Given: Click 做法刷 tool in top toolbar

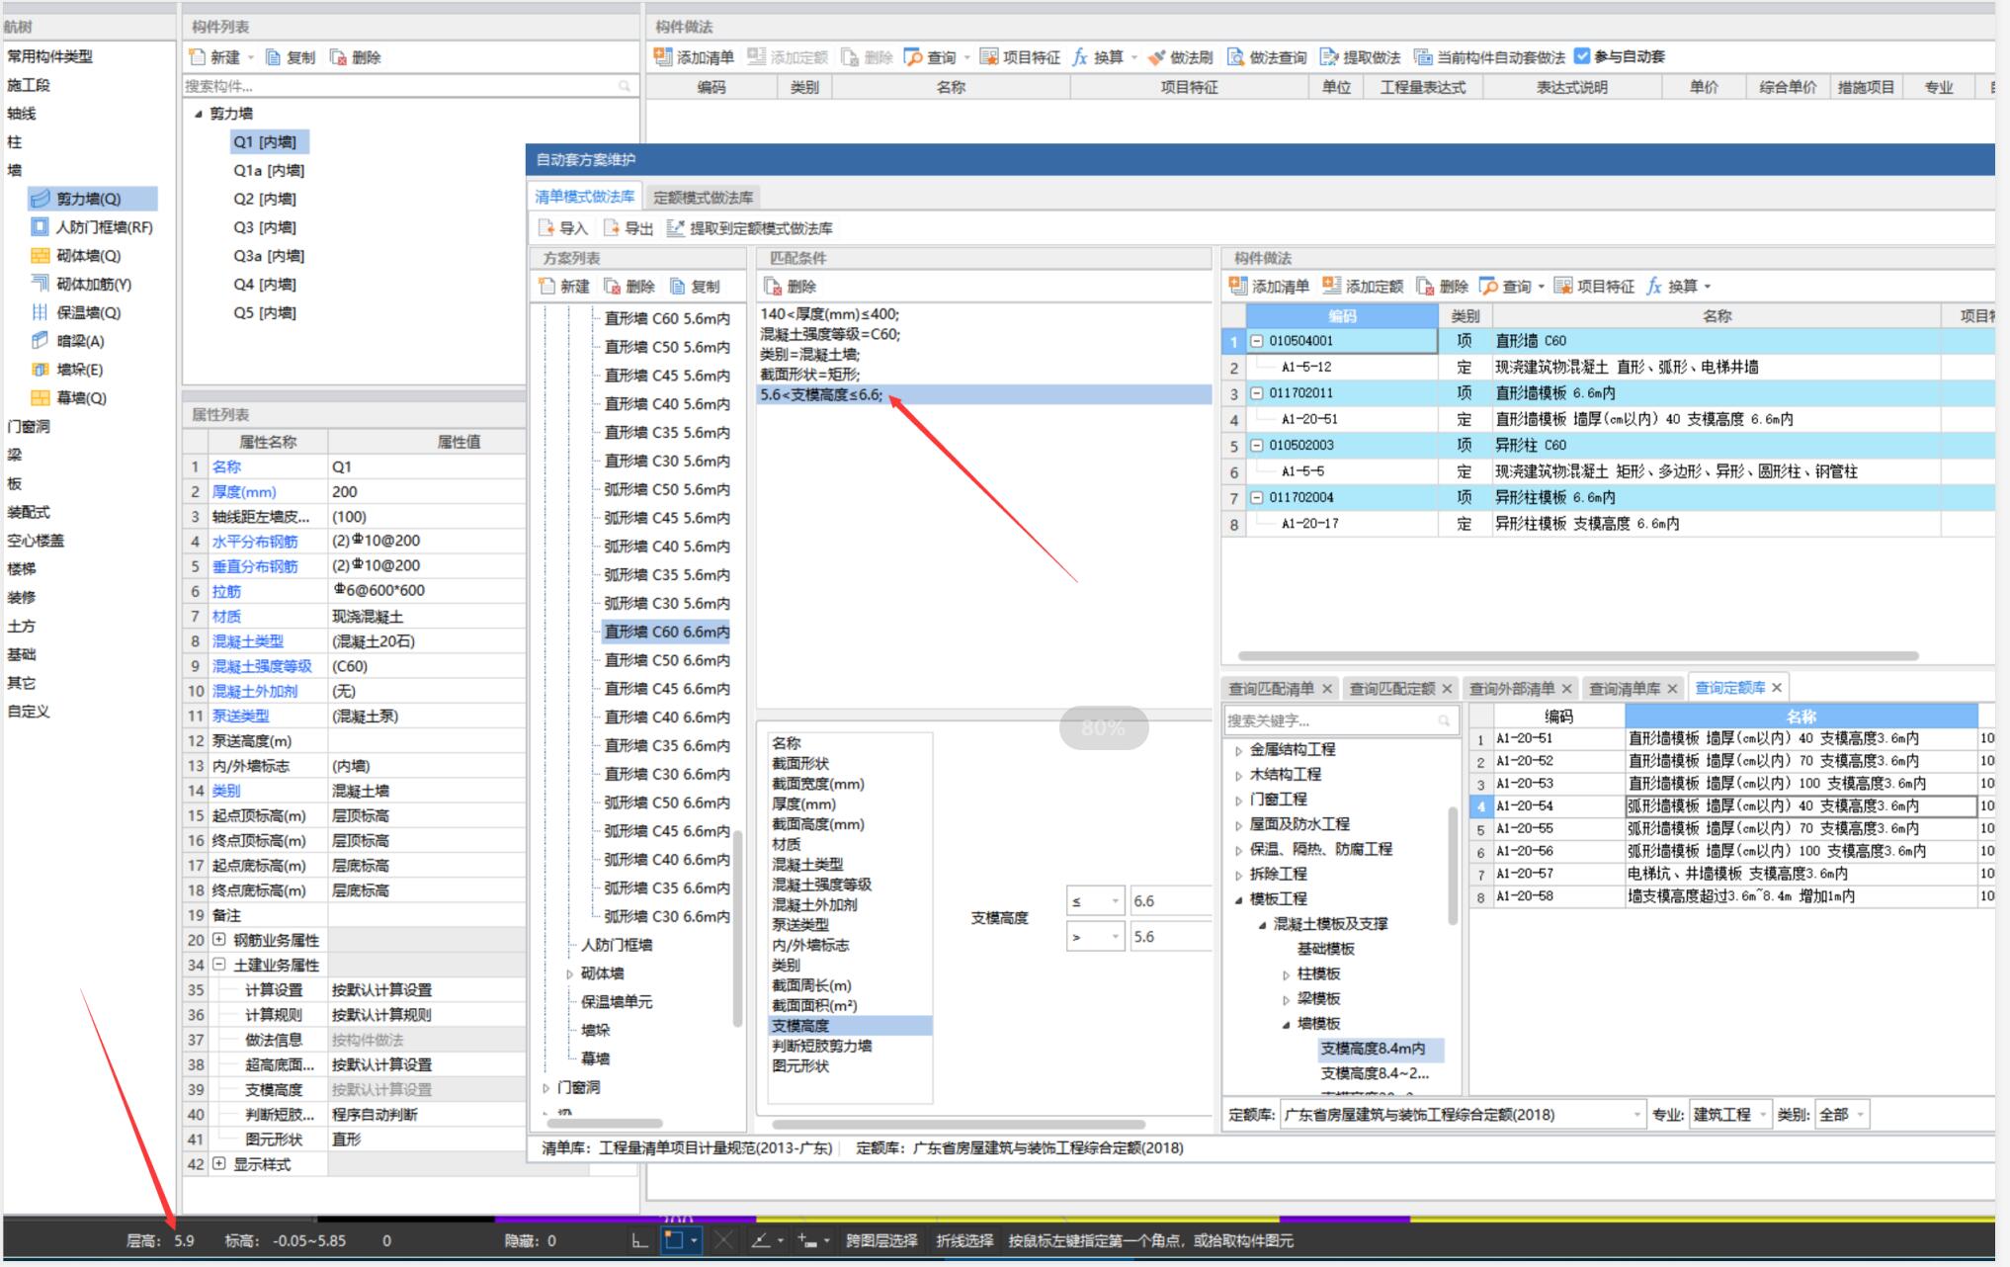Looking at the screenshot, I should pos(1180,57).
